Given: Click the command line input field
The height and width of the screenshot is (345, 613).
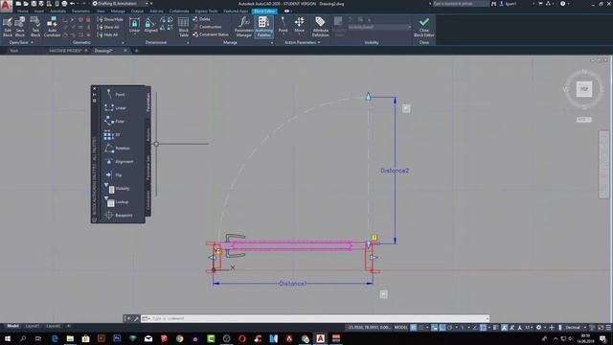Looking at the screenshot, I should click(315, 318).
